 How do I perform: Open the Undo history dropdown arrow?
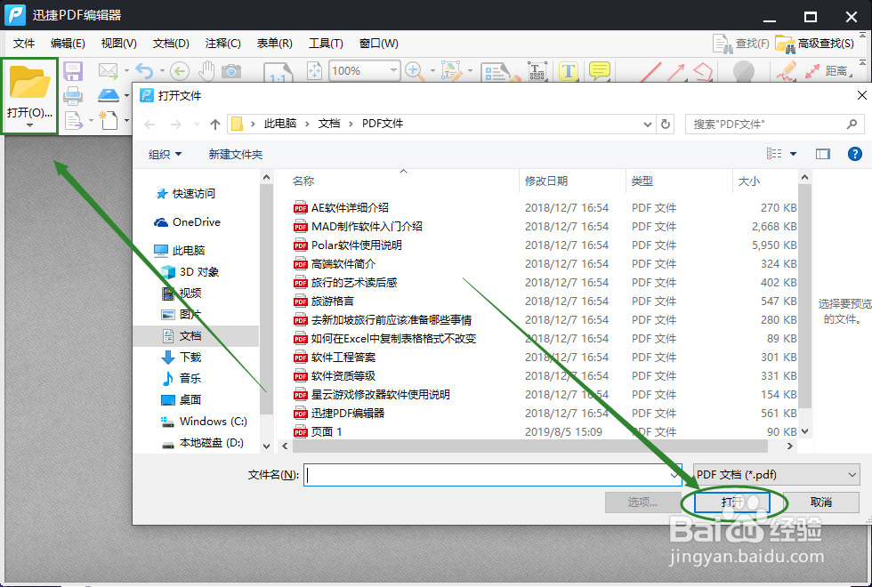(162, 70)
